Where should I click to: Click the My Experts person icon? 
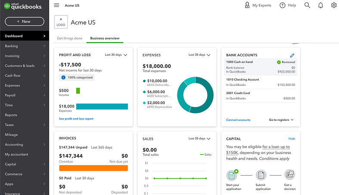(247, 5)
